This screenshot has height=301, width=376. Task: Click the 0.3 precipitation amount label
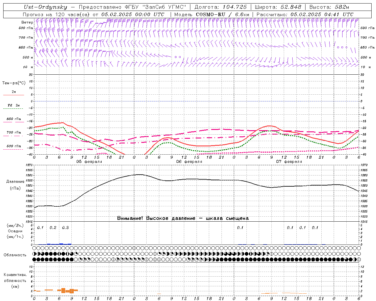(x=65, y=228)
